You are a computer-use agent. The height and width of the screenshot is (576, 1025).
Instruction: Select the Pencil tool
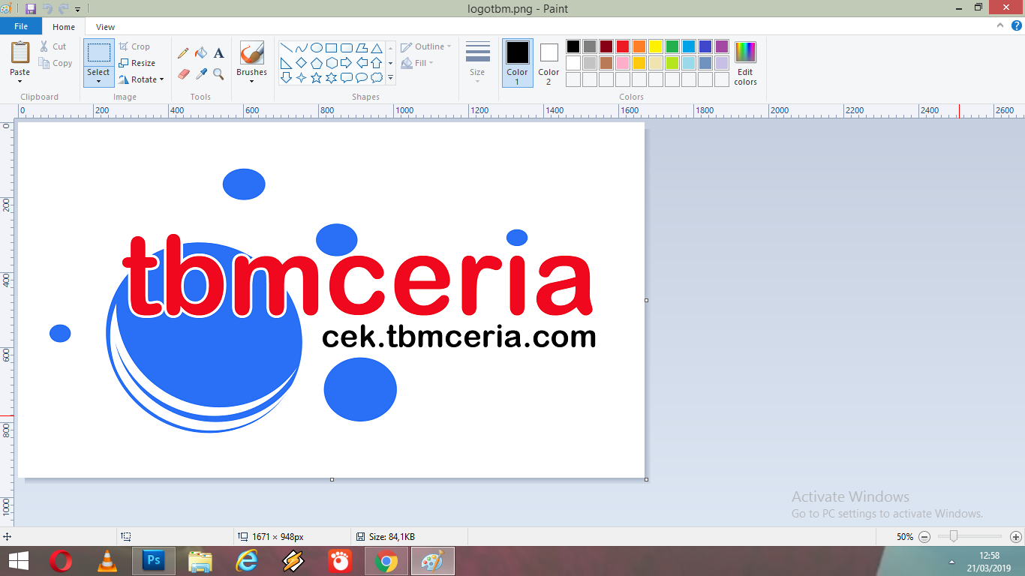[183, 52]
